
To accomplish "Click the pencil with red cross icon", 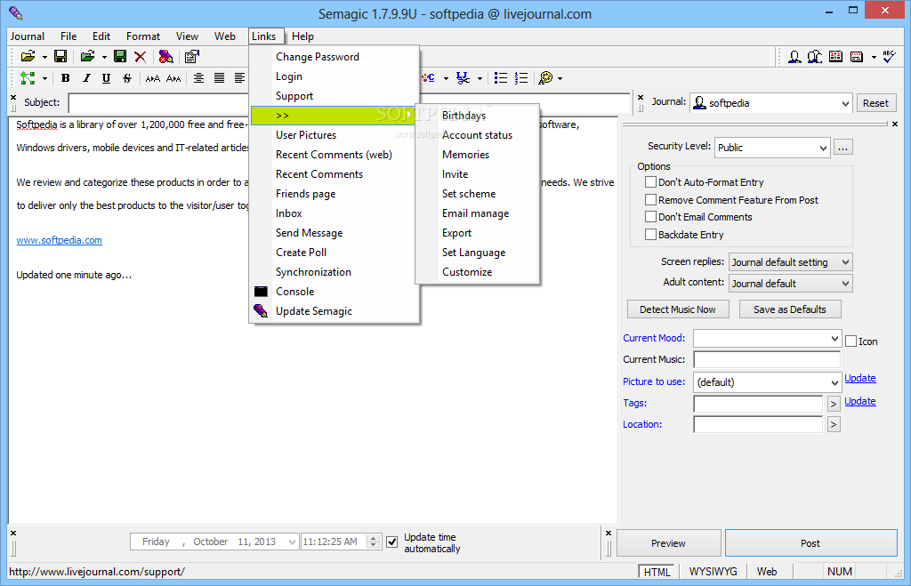I will coord(165,56).
